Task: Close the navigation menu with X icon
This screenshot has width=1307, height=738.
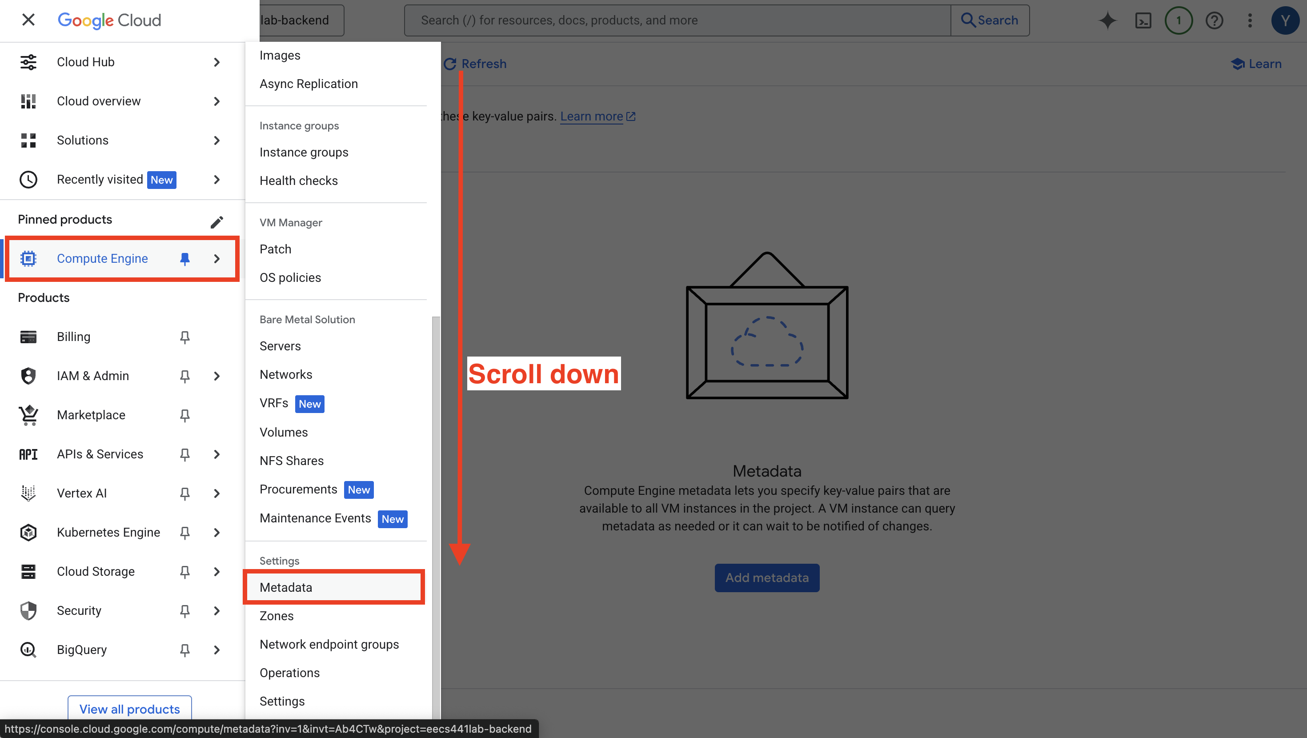Action: point(28,20)
